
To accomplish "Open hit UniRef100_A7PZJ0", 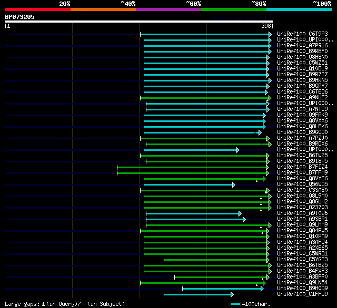I will [x=302, y=138].
